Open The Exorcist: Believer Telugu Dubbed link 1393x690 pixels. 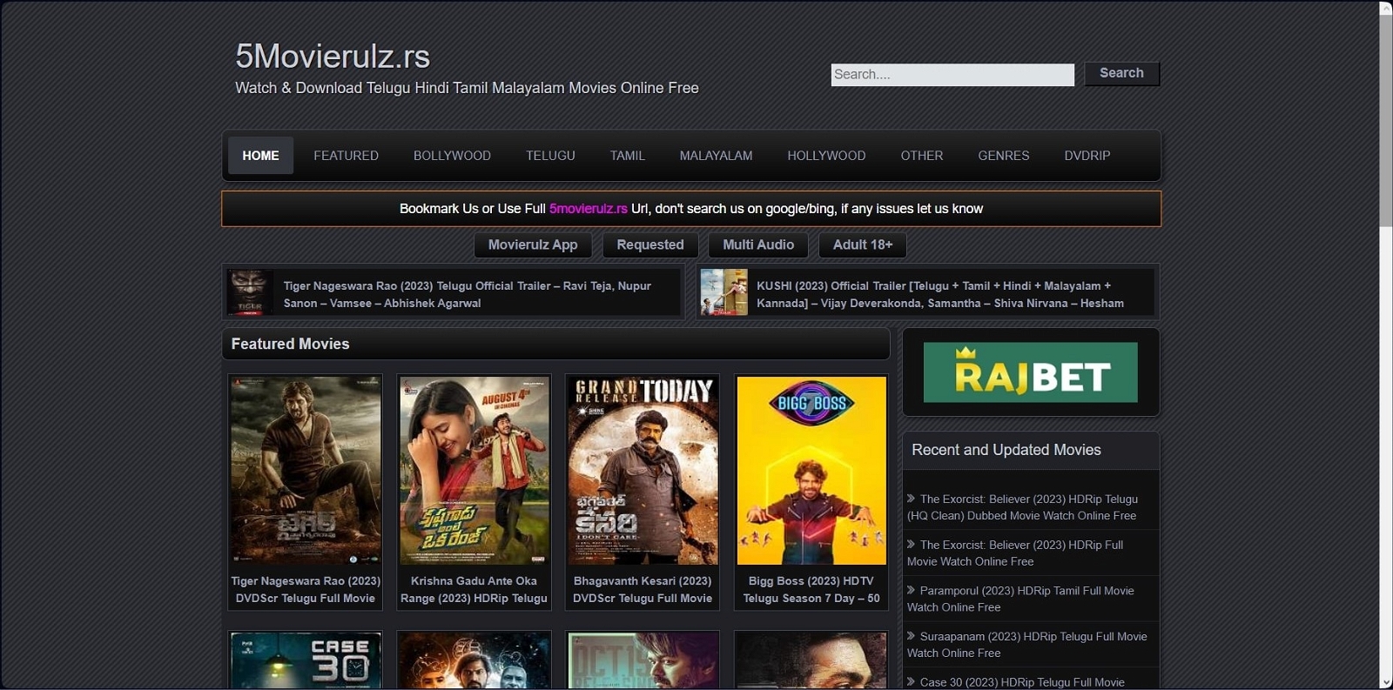[1027, 507]
